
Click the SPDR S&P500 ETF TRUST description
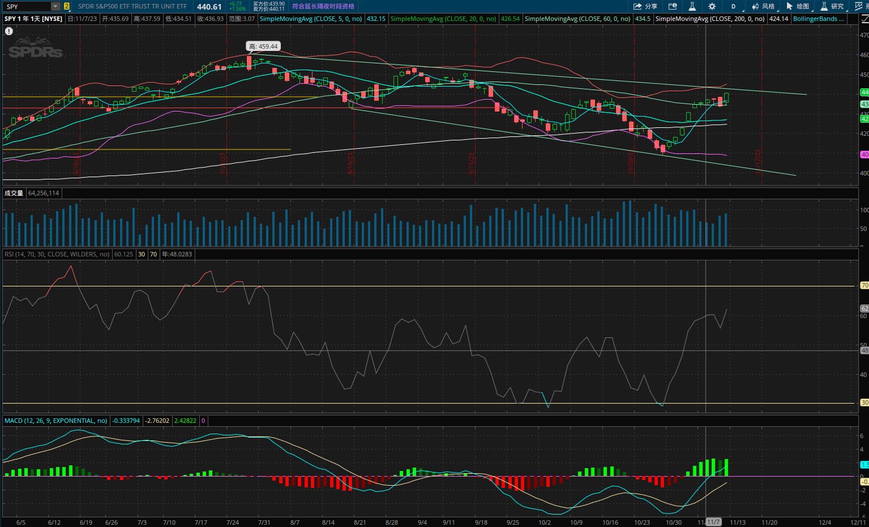[132, 6]
